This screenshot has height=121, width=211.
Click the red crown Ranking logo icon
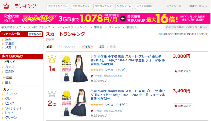[x=6, y=6]
